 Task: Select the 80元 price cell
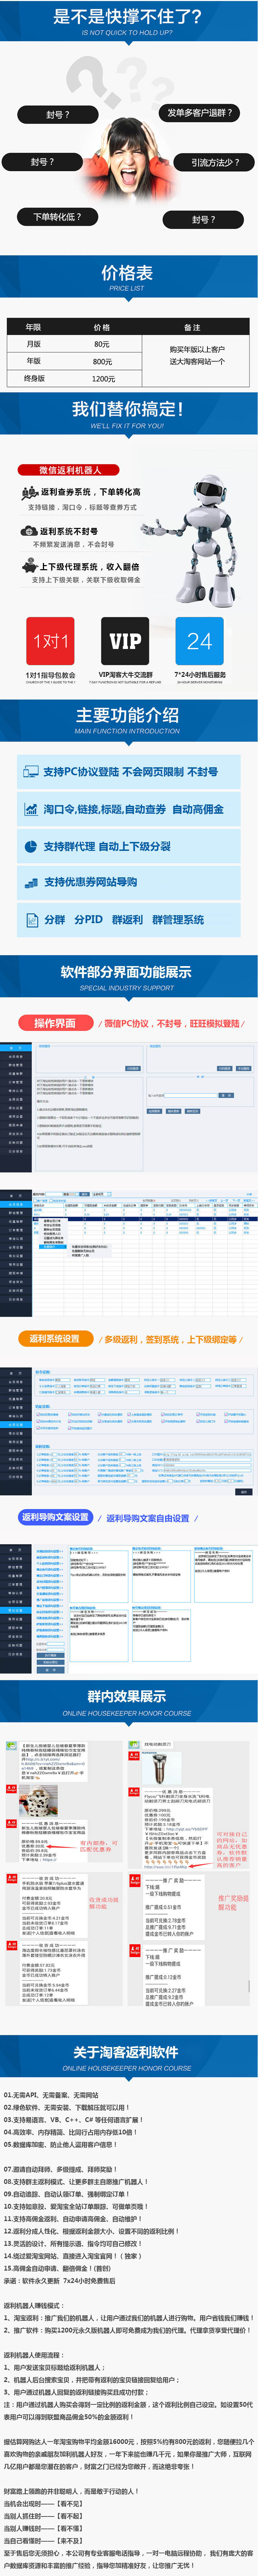(102, 344)
